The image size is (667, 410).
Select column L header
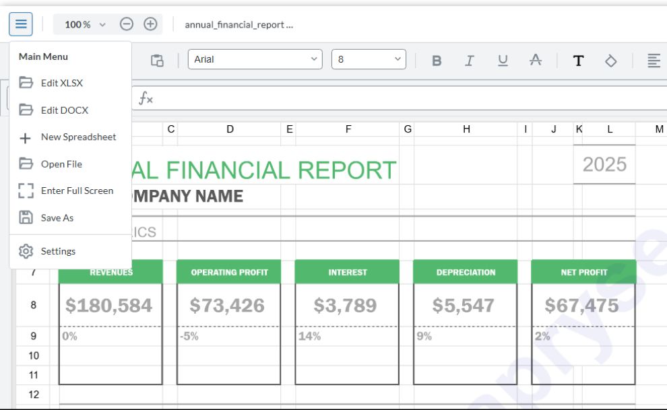[x=610, y=129]
